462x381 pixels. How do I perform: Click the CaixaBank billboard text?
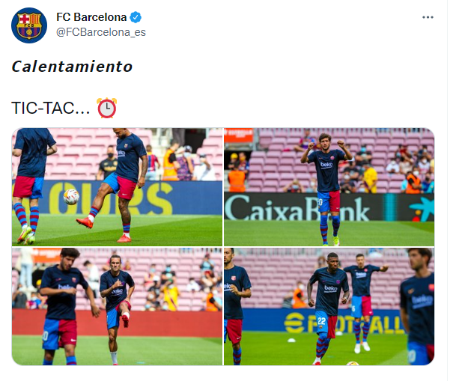(297, 208)
